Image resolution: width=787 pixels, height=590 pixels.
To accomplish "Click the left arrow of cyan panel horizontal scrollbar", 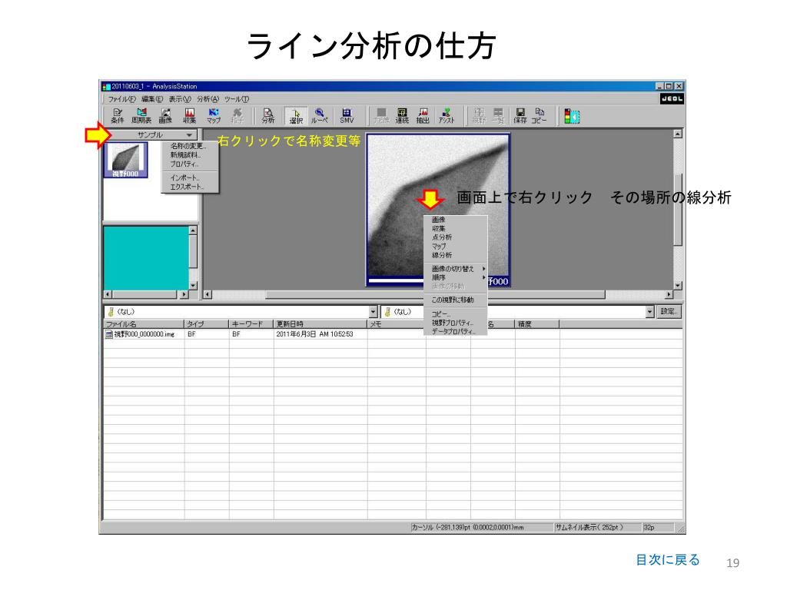I will [x=108, y=294].
